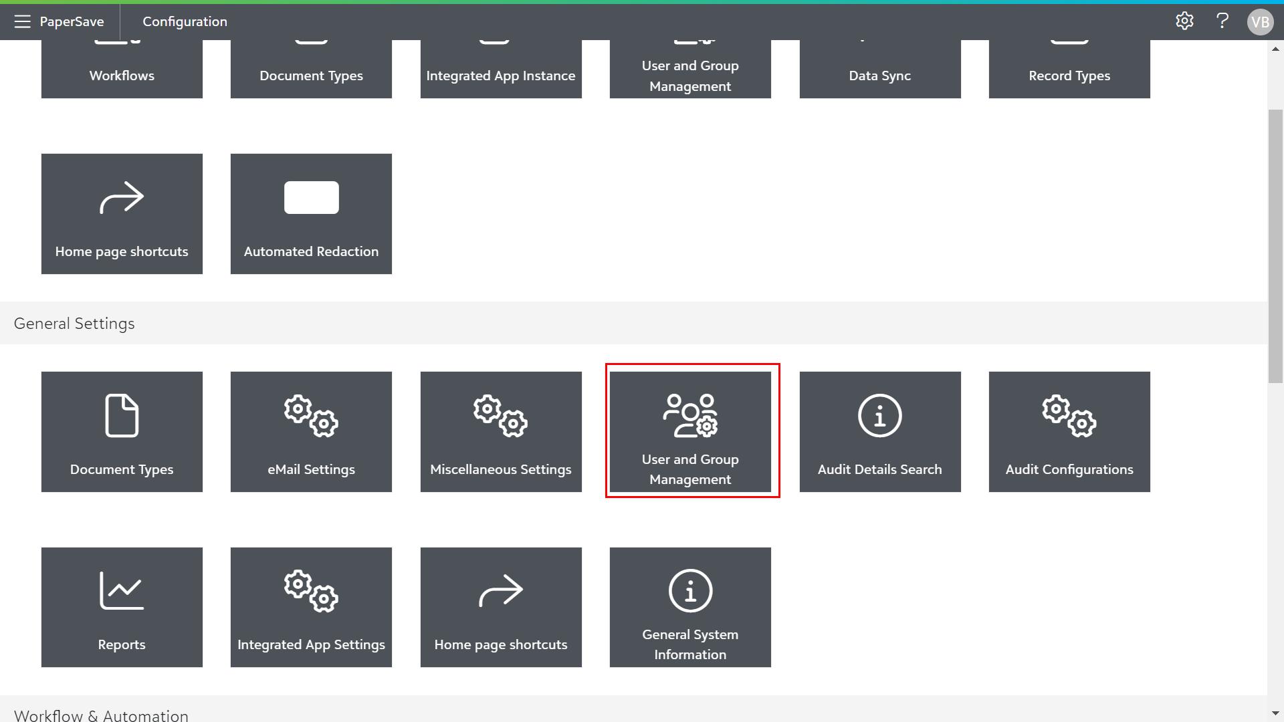The width and height of the screenshot is (1284, 722).
Task: Open the Reports chart tile
Action: pos(122,607)
